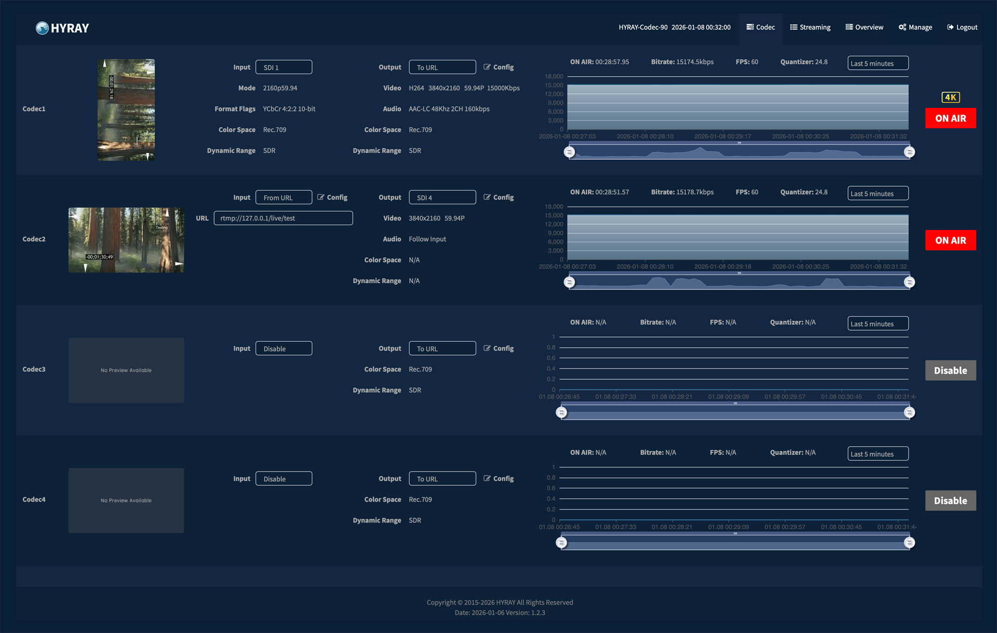The height and width of the screenshot is (633, 997).
Task: Click the Codec2 rtmp URL input field
Action: point(283,218)
